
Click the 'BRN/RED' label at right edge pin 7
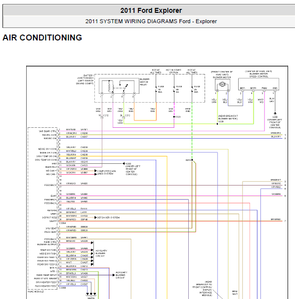[x=276, y=219]
